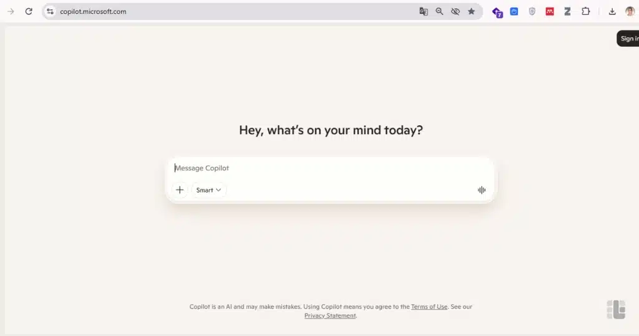Open browser downloads icon

tap(612, 11)
